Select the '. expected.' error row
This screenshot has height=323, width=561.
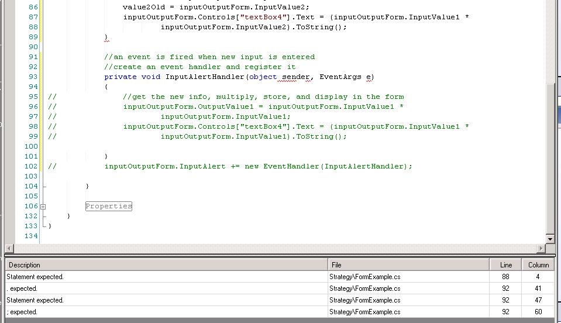pos(280,288)
